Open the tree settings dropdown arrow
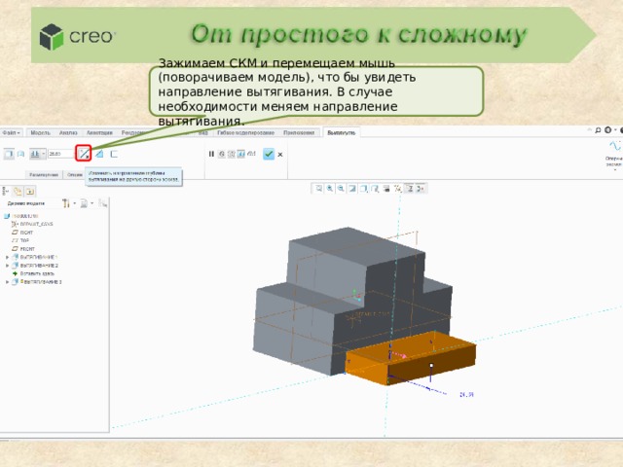 click(x=74, y=203)
